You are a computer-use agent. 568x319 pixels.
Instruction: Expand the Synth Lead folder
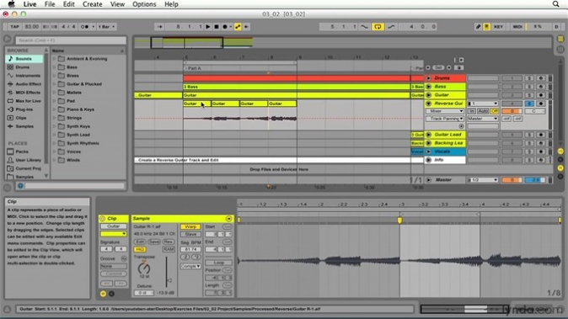55,135
